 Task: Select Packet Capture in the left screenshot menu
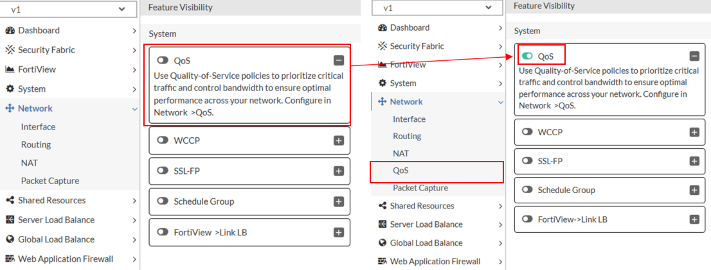(x=50, y=181)
